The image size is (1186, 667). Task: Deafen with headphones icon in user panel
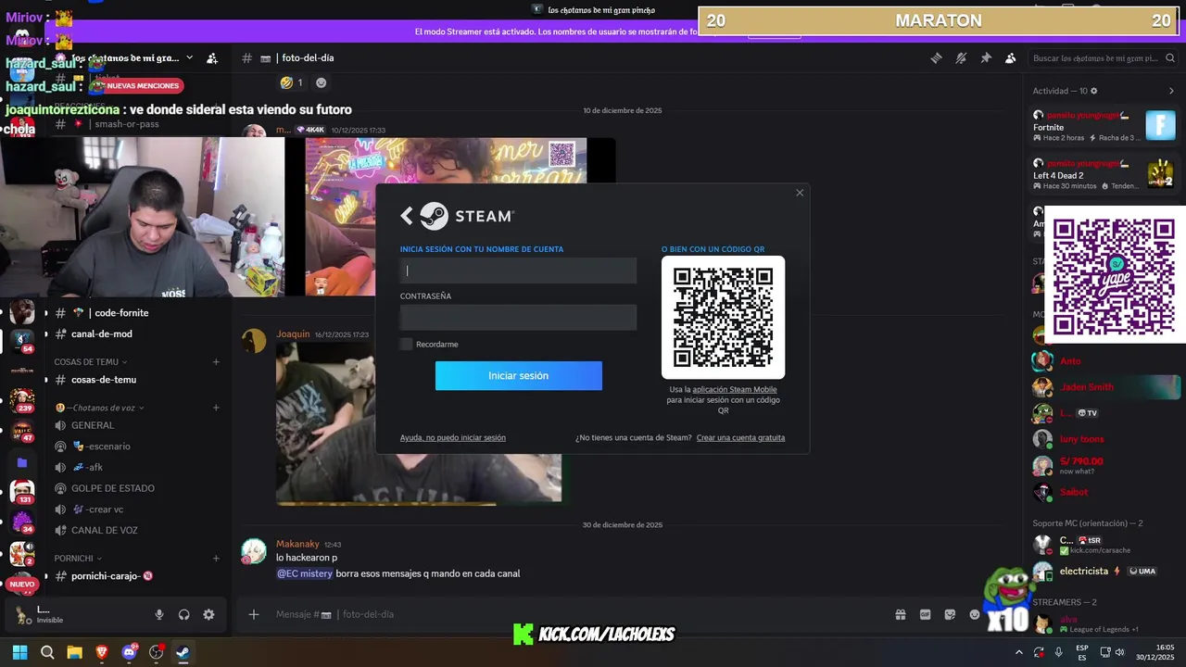coord(183,614)
